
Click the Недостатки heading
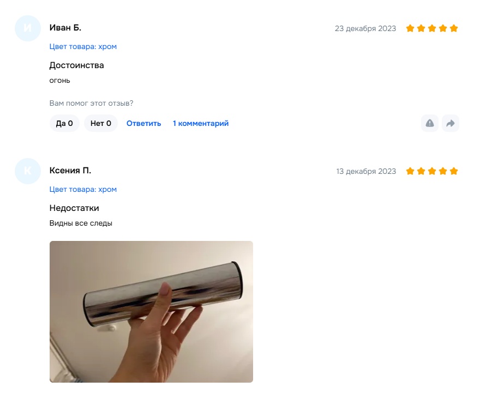(74, 208)
